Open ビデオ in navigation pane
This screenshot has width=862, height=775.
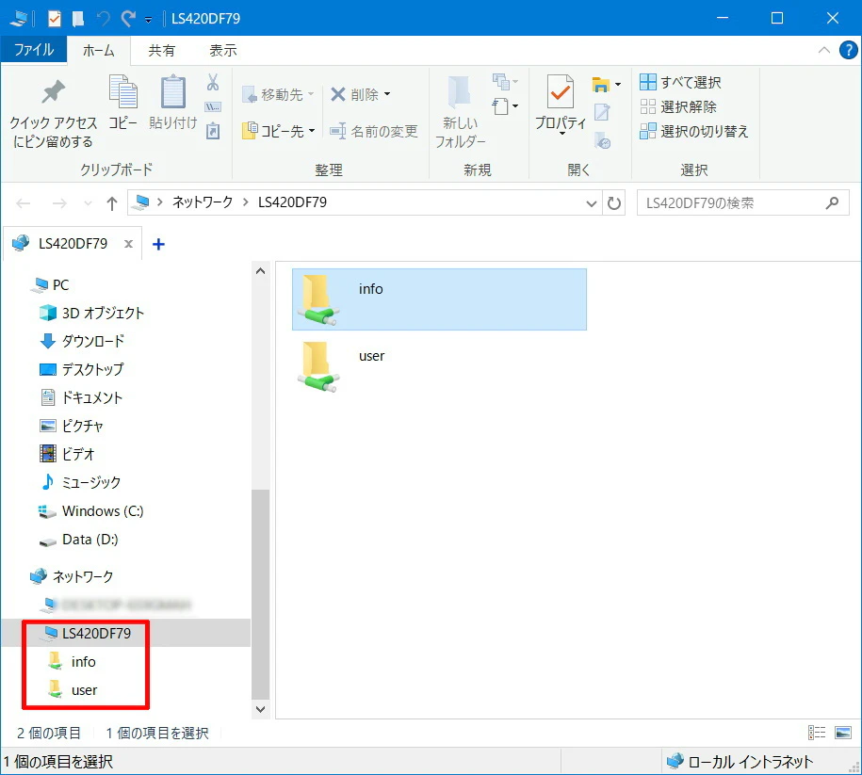[x=67, y=454]
